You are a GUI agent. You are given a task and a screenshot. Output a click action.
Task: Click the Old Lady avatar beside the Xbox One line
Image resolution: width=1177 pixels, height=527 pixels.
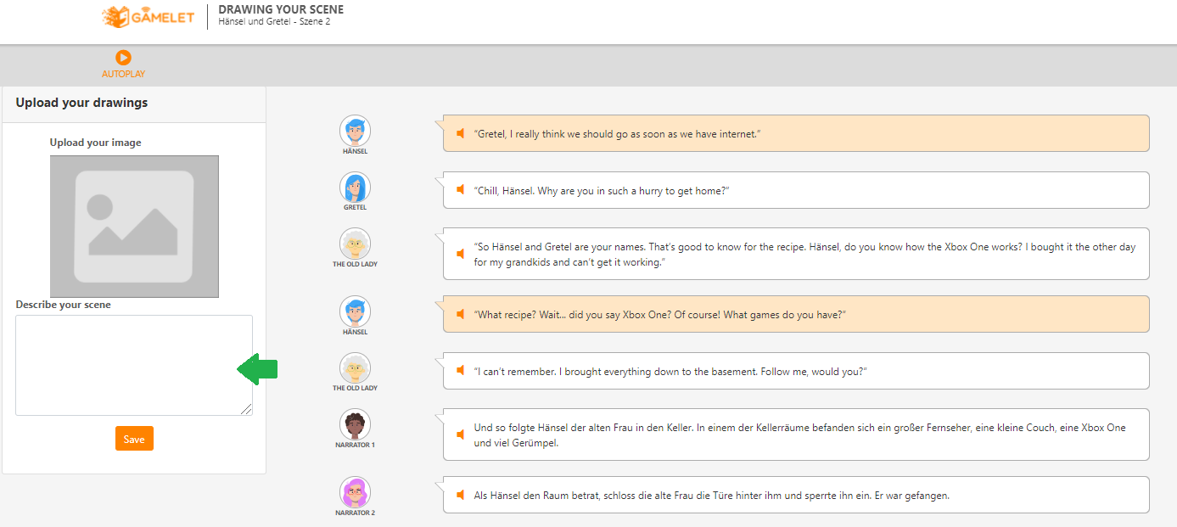(x=356, y=244)
